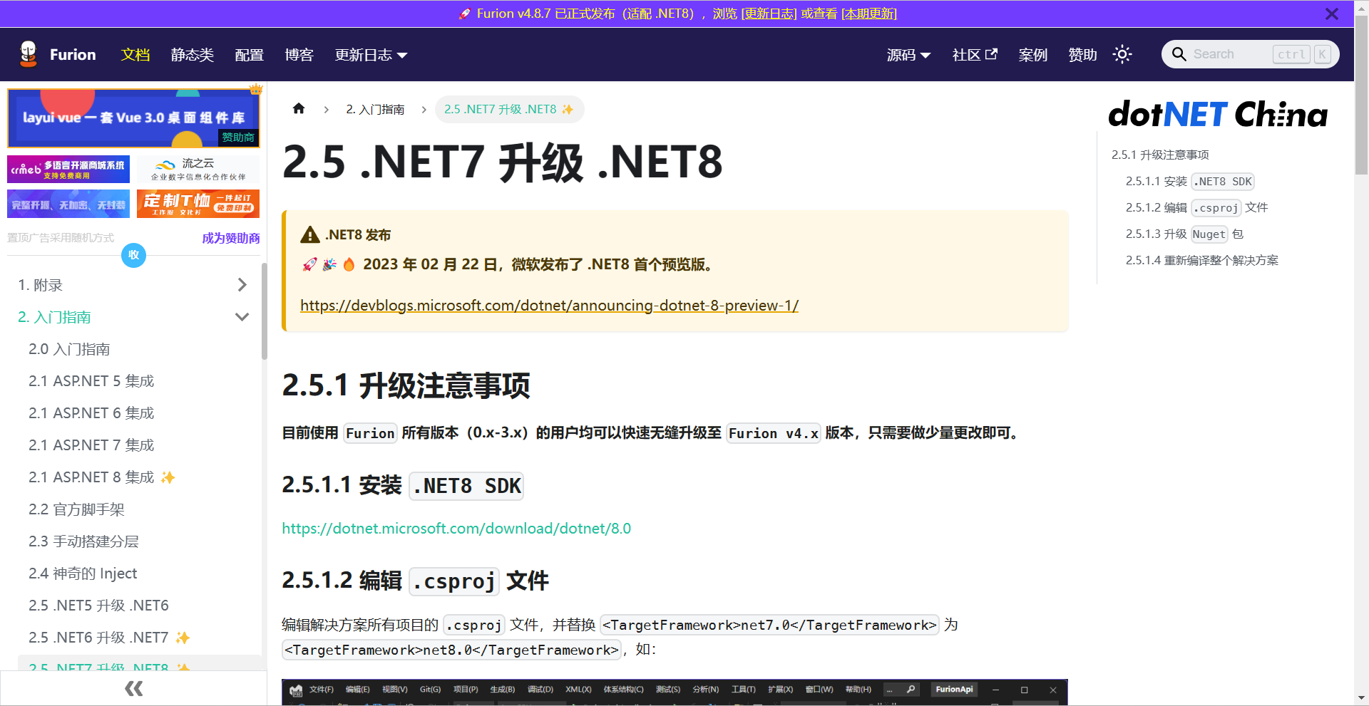
Task: Open 2.3 手动搭建分层 in the sidebar
Action: 83,541
